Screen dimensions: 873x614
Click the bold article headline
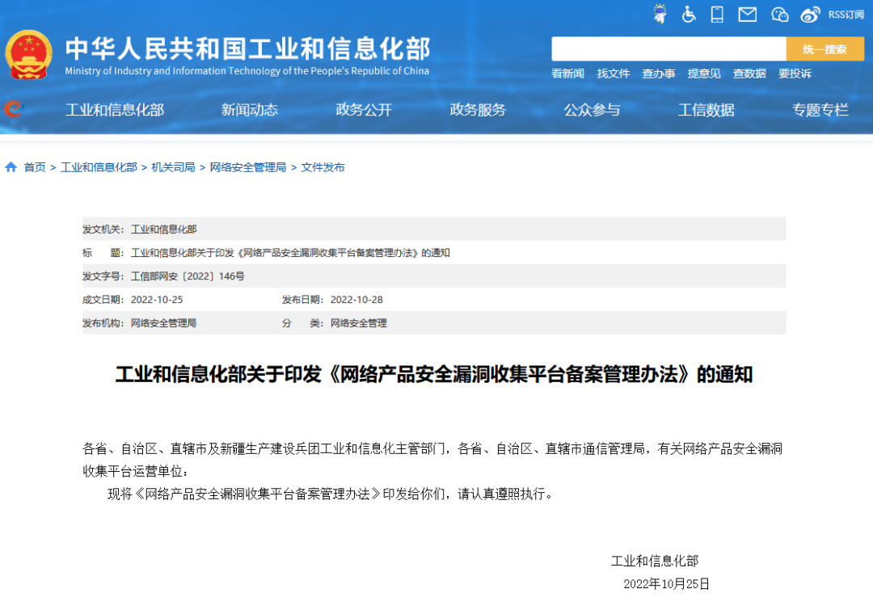(x=434, y=374)
